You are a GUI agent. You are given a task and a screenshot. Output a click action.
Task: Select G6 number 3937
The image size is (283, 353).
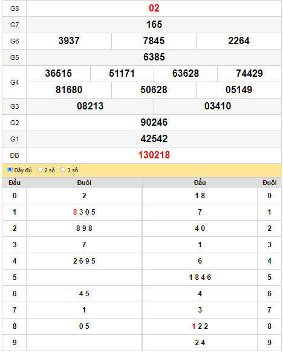(x=69, y=41)
